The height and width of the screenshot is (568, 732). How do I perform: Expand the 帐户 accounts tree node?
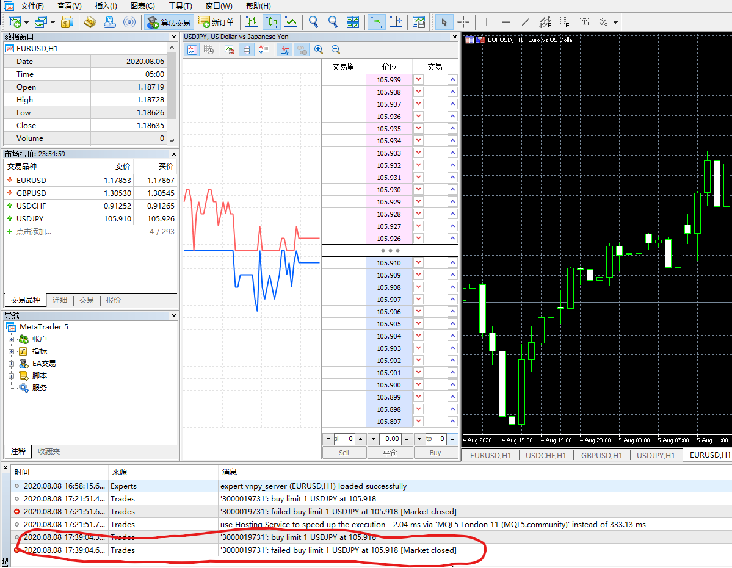(11, 339)
